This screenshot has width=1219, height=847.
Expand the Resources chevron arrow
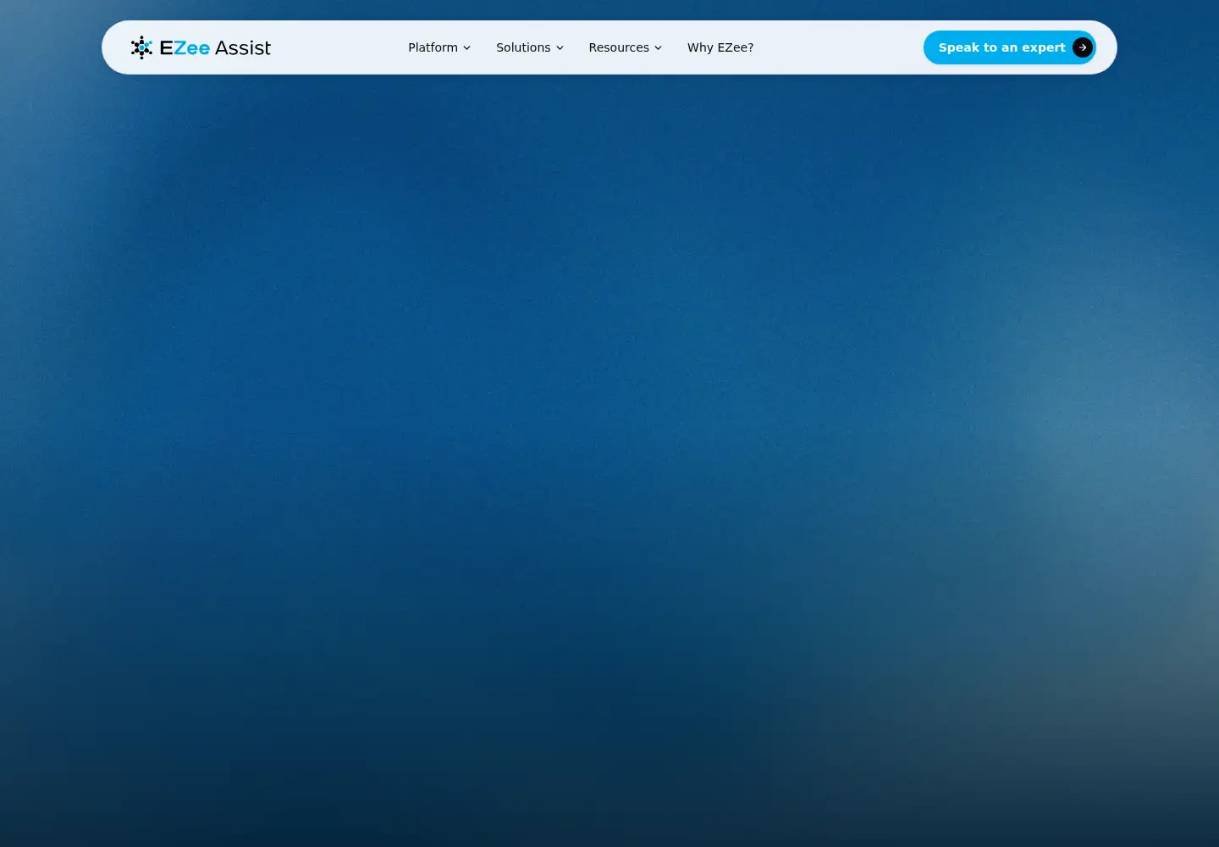658,48
